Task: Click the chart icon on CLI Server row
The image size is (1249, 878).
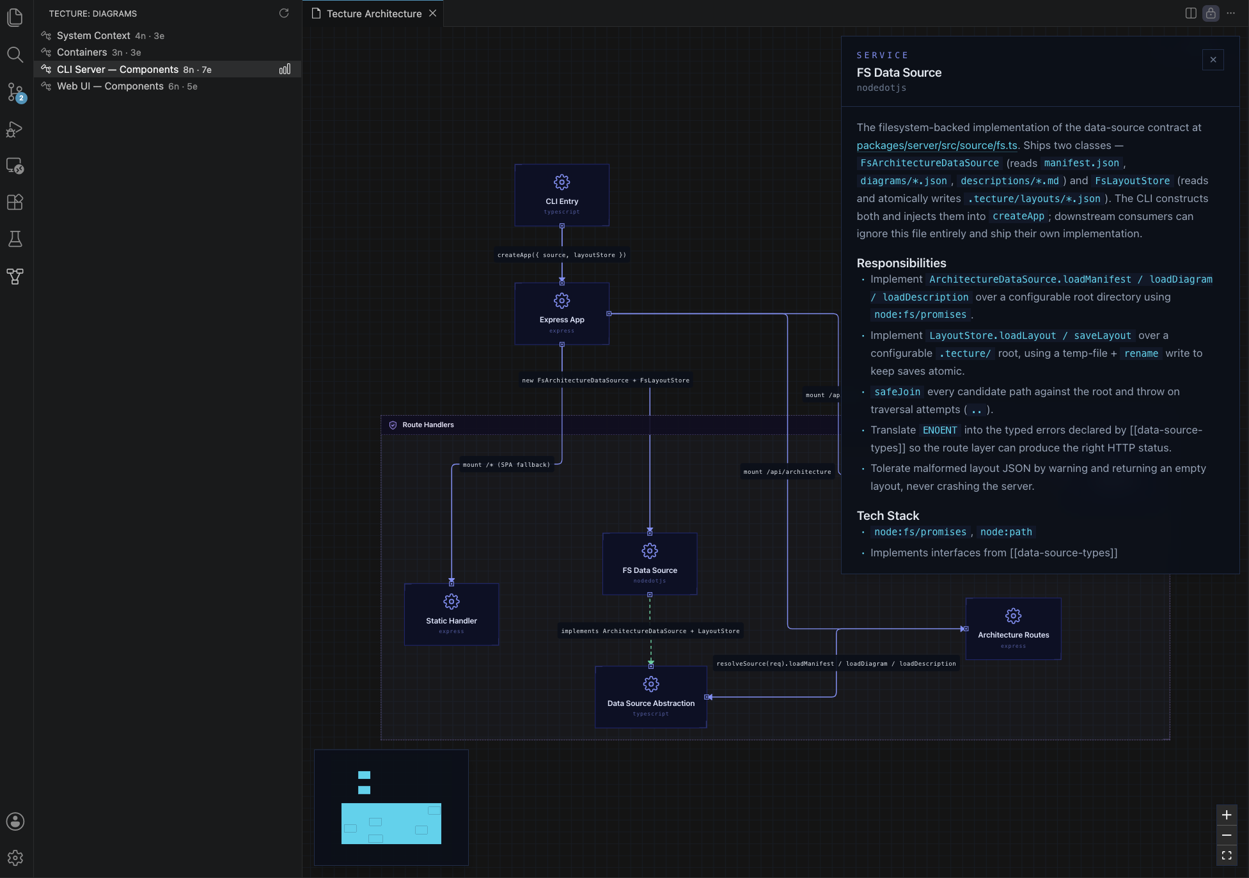Action: click(285, 69)
